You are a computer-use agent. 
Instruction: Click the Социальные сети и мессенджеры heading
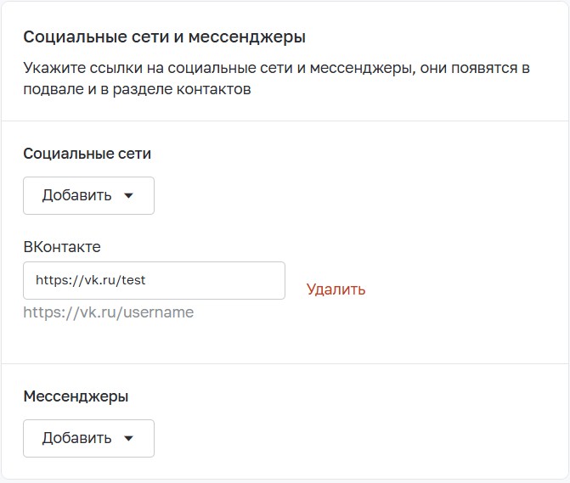[164, 37]
